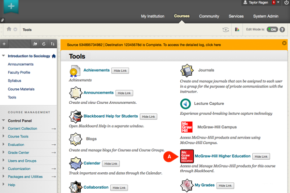290x193 pixels.
Task: Dismiss the orange notification banner
Action: [283, 45]
